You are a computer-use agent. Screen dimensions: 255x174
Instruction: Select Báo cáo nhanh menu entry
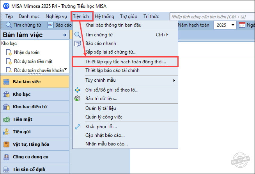125,43
